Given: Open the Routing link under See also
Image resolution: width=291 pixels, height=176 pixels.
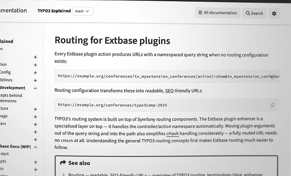Looking at the screenshot, I should click(76, 174).
